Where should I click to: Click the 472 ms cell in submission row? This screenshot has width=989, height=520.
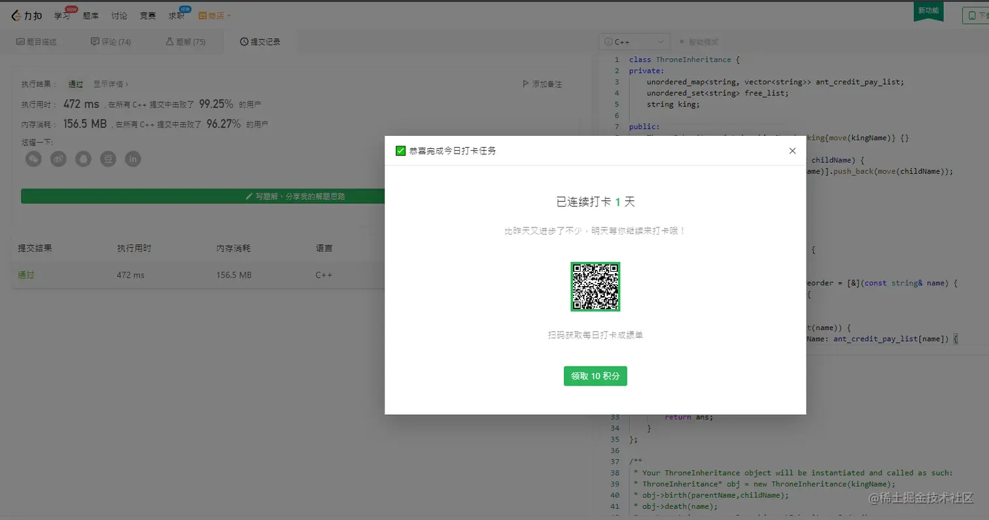coord(131,275)
